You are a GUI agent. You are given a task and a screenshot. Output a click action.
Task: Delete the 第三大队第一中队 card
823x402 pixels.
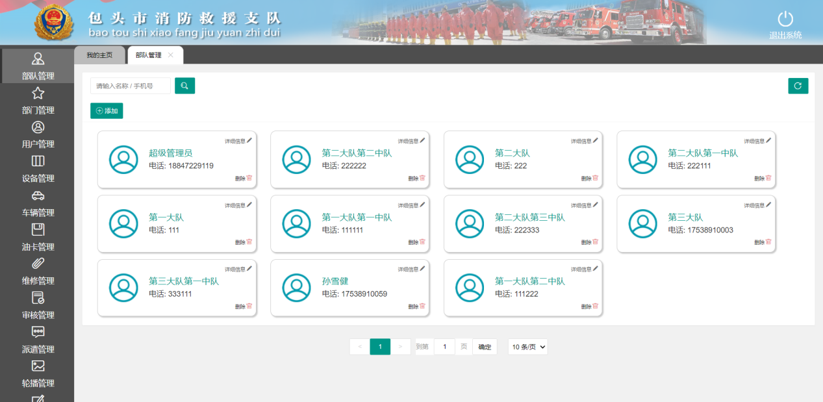(x=244, y=307)
